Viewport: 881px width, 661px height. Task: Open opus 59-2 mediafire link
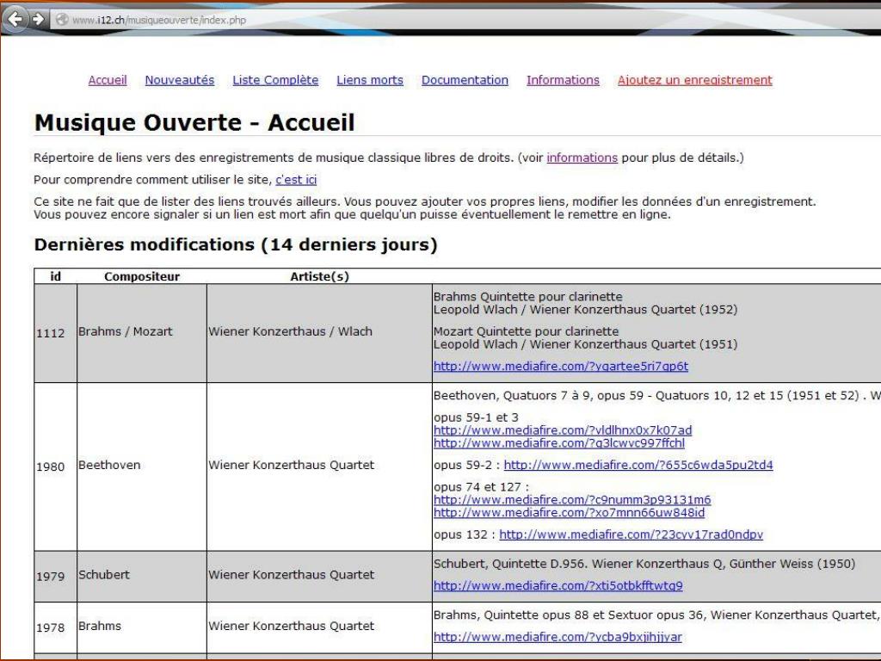[638, 465]
